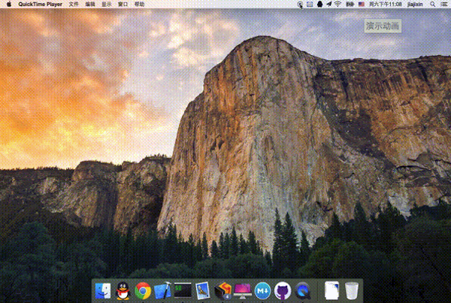
Task: Launch QQ penguin app in Dock
Action: [123, 291]
